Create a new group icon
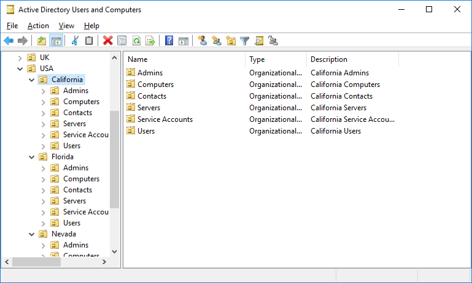Image resolution: width=472 pixels, height=283 pixels. [x=217, y=40]
